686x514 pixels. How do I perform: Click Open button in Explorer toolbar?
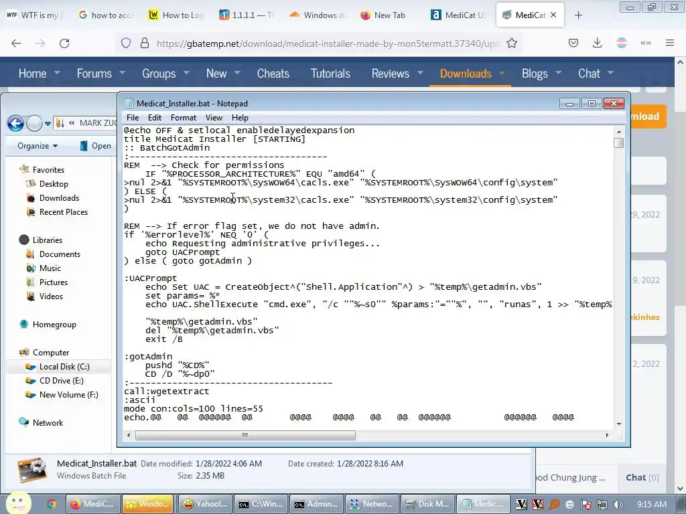(x=96, y=145)
